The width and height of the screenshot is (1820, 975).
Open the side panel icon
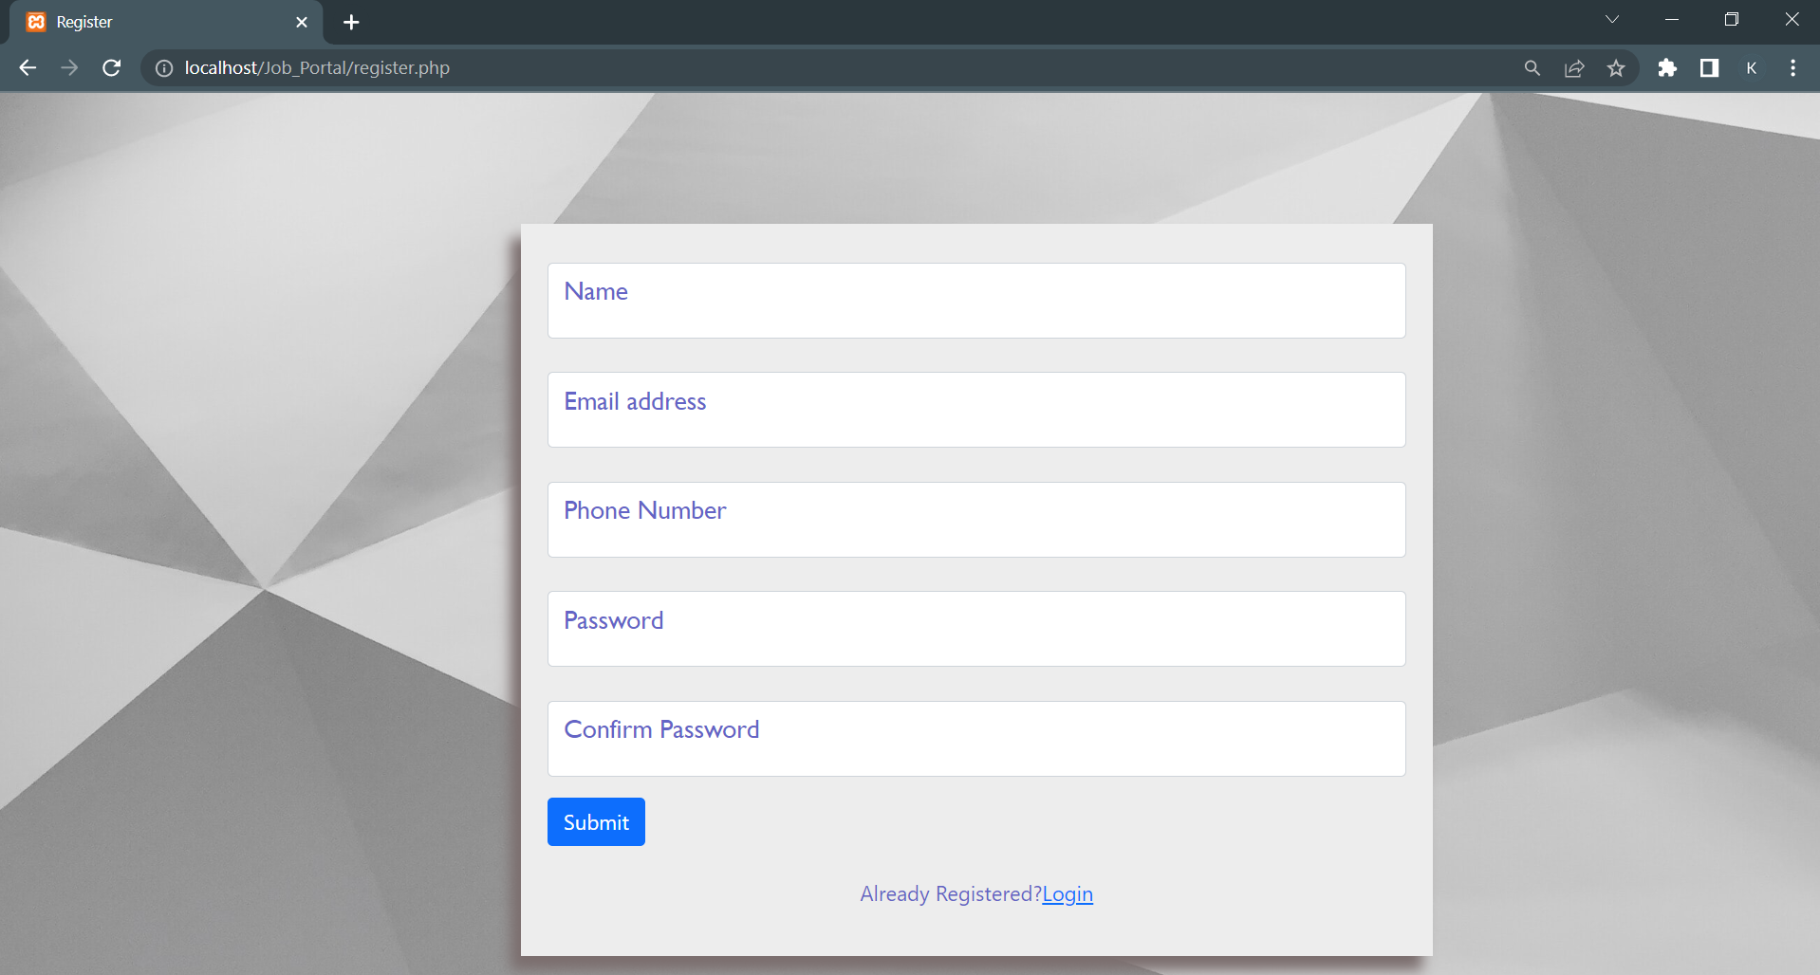[x=1709, y=67]
